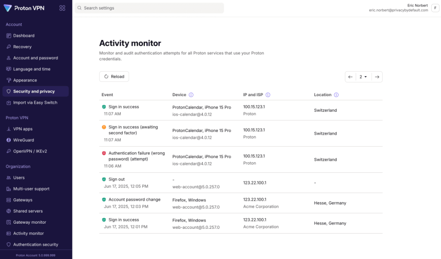Click the orange awaiting second factor status icon
This screenshot has height=259, width=441.
coord(104,127)
